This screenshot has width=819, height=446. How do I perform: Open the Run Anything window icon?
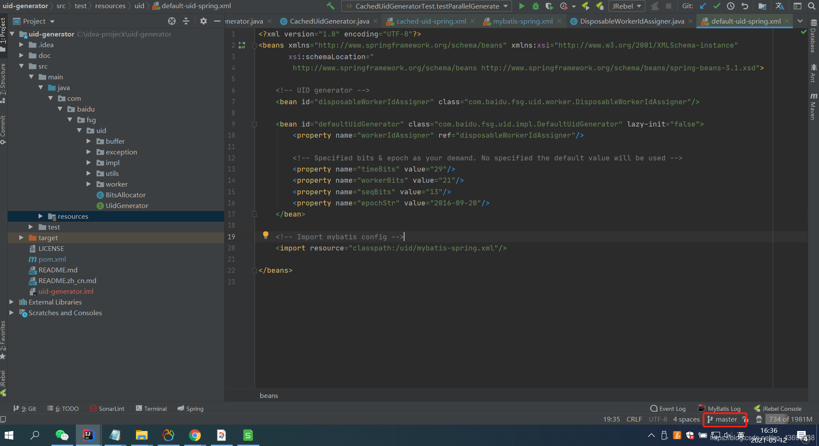pyautogui.click(x=798, y=6)
